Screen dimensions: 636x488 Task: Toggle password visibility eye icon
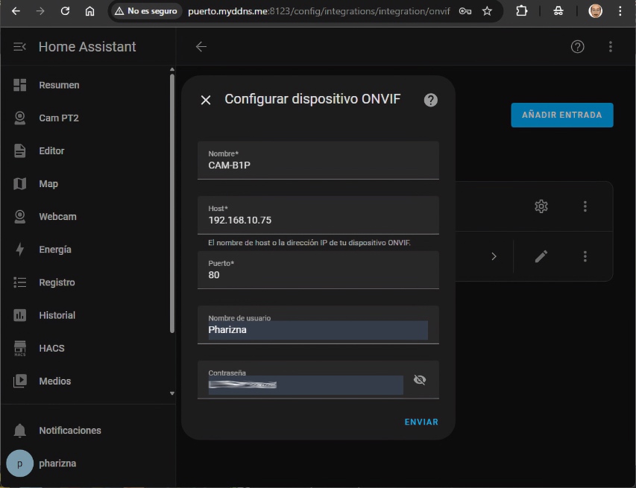[420, 380]
